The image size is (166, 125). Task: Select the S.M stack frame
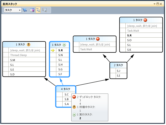(13, 60)
